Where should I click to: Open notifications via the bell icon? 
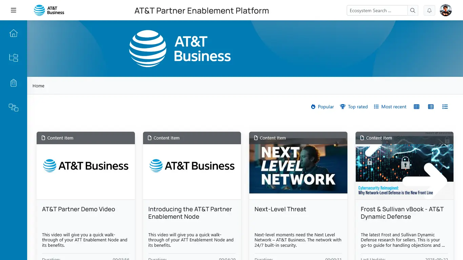click(429, 10)
